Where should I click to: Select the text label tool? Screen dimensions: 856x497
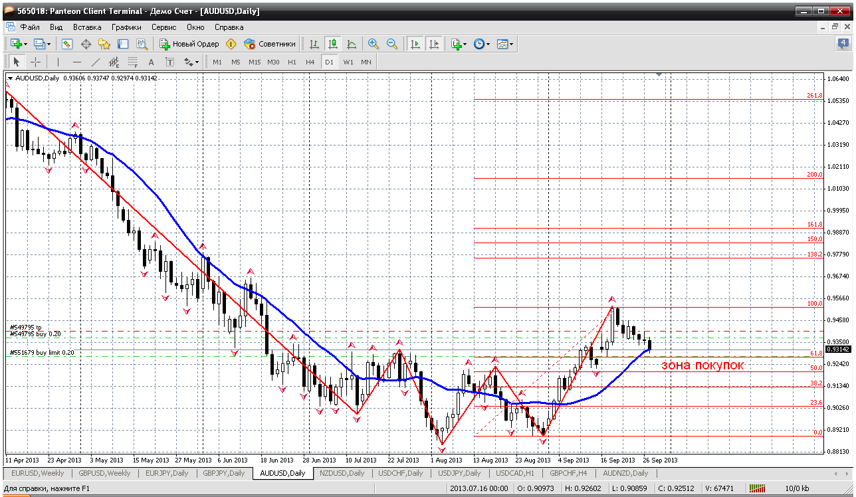pyautogui.click(x=151, y=62)
